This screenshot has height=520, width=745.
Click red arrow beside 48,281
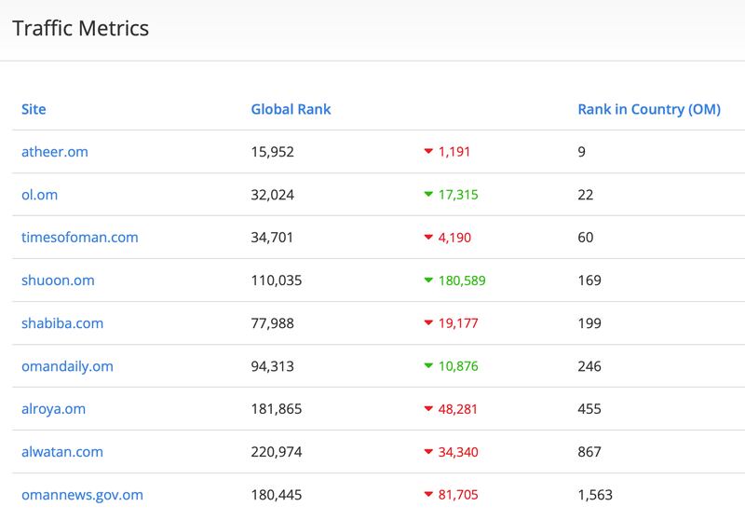pyautogui.click(x=428, y=409)
